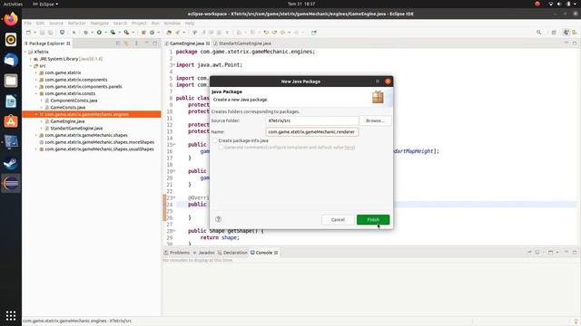The image size is (581, 326).
Task: Expand JRE System Library node
Action: [x=31, y=59]
